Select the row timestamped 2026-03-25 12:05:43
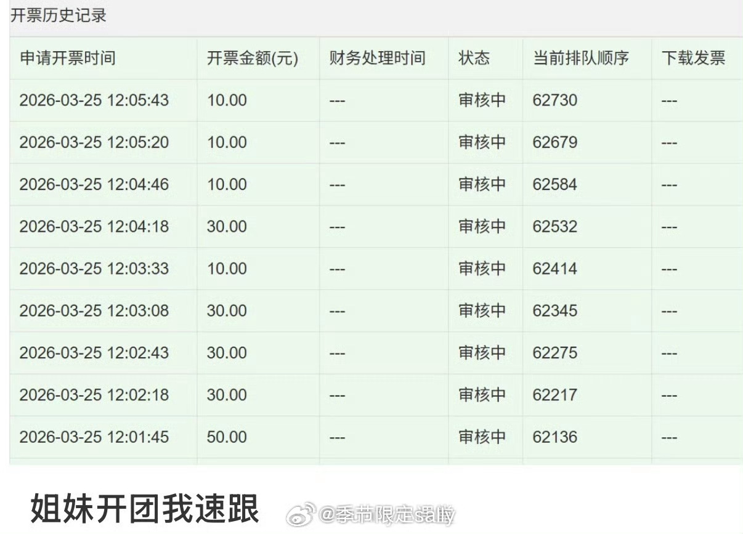This screenshot has height=534, width=743. tap(95, 100)
